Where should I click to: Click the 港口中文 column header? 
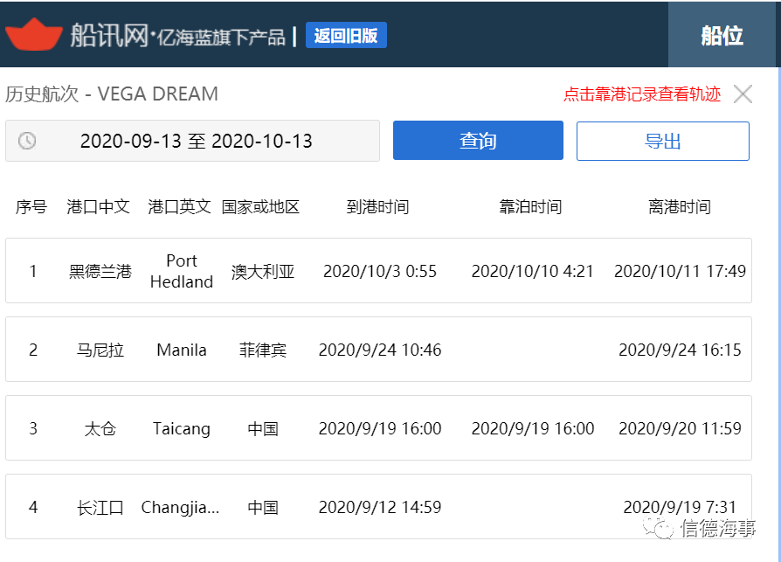(98, 207)
